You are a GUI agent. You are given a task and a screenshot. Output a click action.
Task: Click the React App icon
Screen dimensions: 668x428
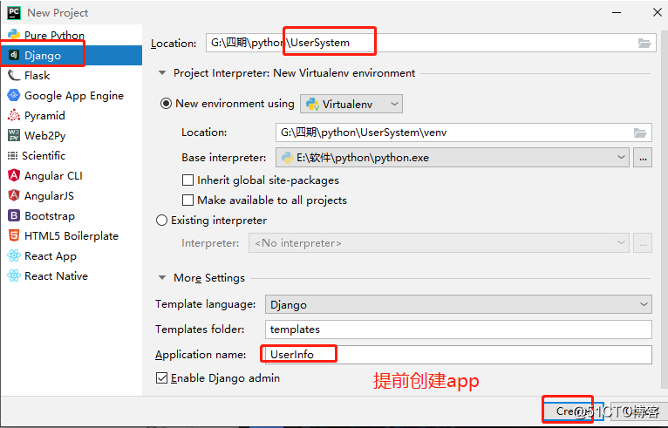click(14, 255)
